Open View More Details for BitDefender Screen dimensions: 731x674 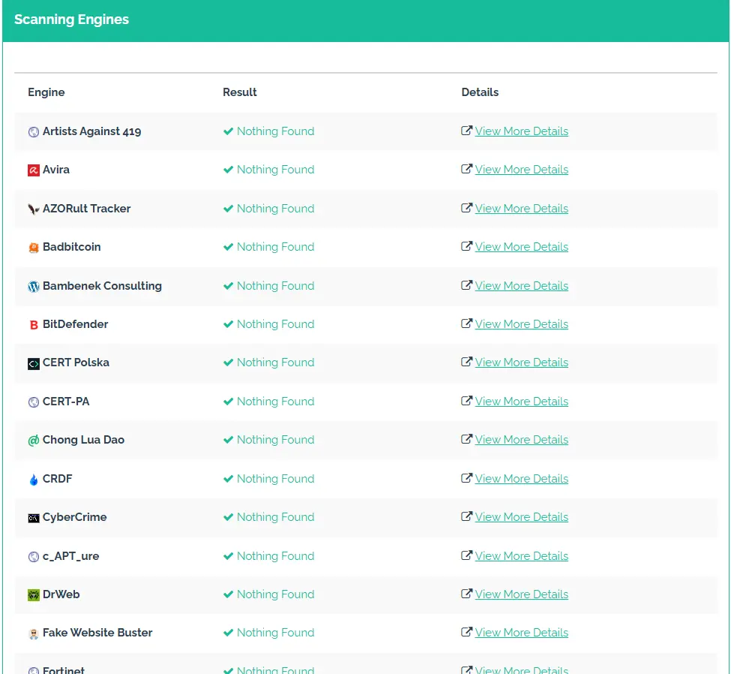(522, 324)
